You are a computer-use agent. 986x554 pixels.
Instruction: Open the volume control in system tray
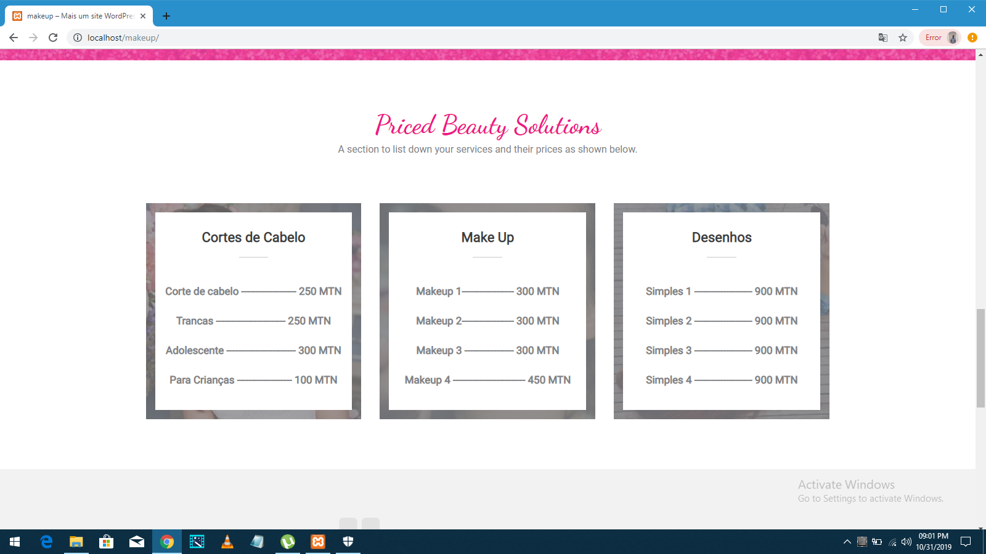click(x=906, y=542)
